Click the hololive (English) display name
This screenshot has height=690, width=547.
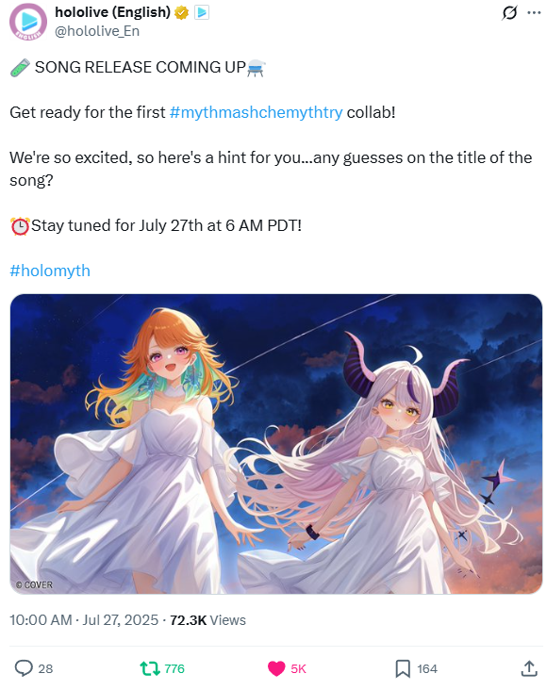point(113,12)
